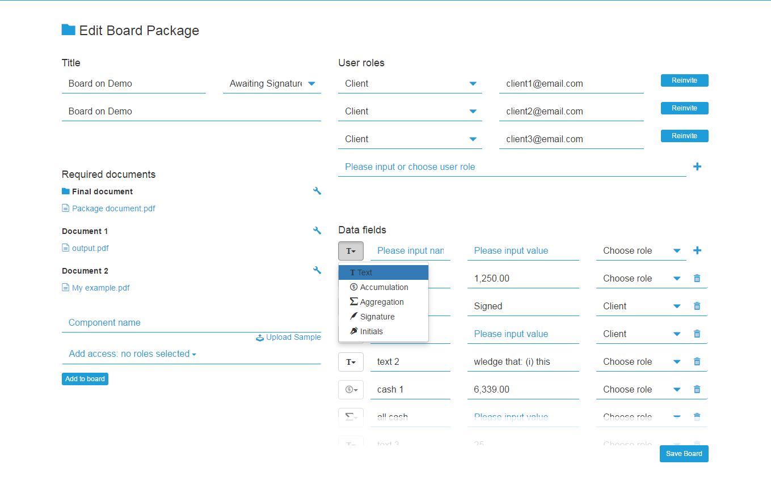Viewport: 771px width, 490px height.
Task: Delete the cash 1 data field
Action: point(697,389)
